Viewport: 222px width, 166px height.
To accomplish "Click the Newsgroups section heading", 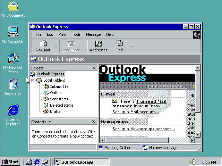I will point(115,122).
